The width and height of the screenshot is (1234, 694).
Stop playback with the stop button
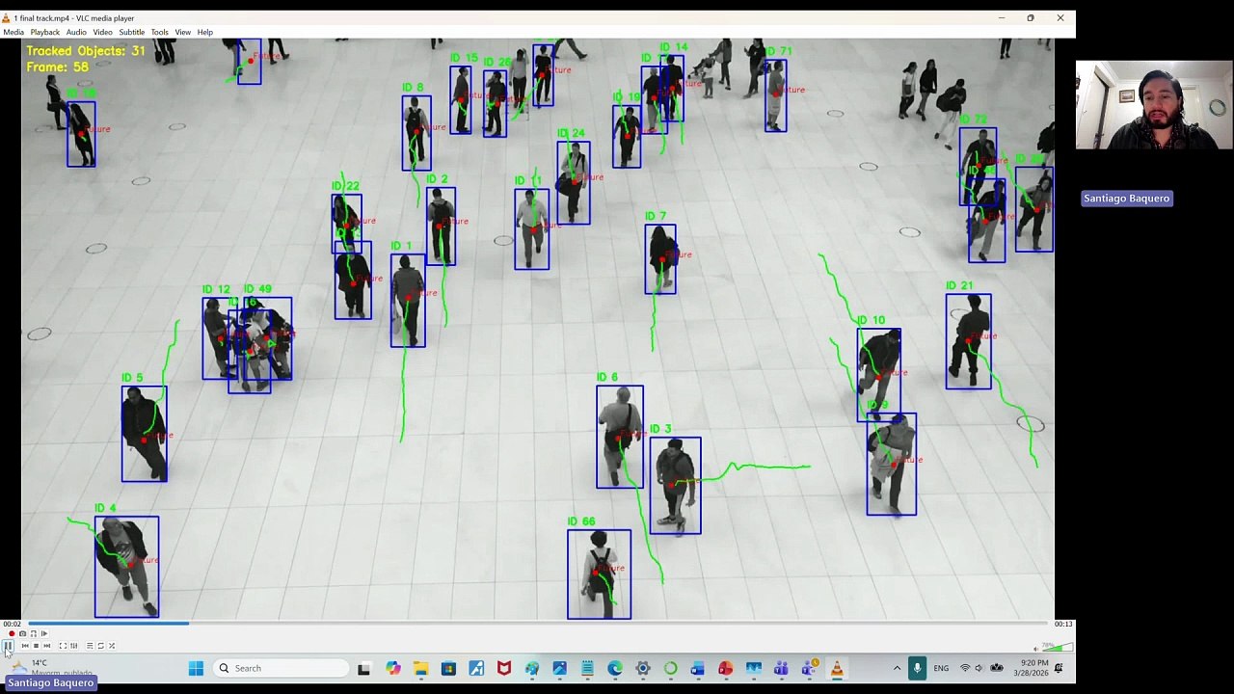[x=36, y=646]
